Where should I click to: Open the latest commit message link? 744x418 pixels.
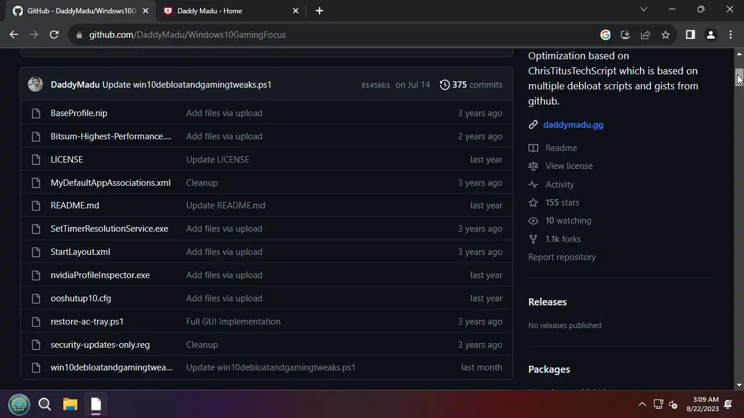[x=187, y=85]
